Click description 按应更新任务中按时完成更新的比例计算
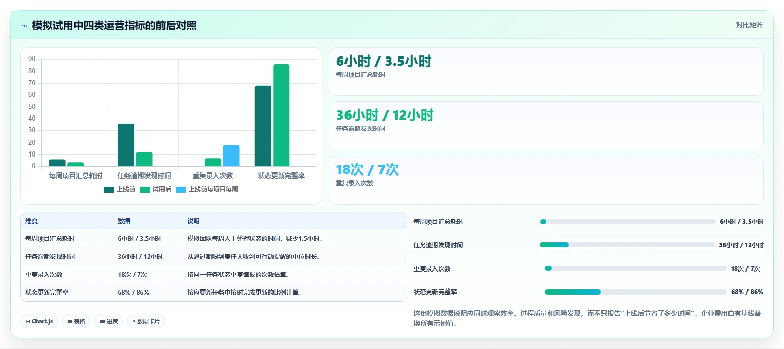The width and height of the screenshot is (784, 349). coord(245,293)
